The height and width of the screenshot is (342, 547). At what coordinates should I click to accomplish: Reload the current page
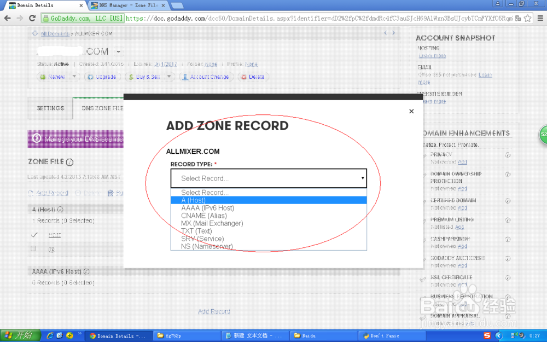click(x=32, y=18)
